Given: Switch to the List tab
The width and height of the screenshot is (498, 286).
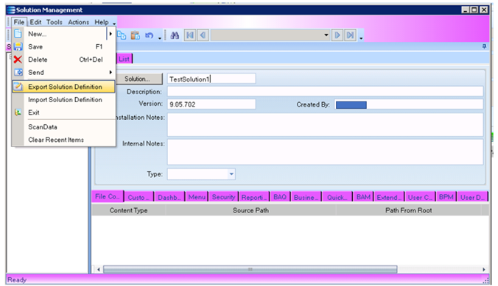Looking at the screenshot, I should 124,59.
